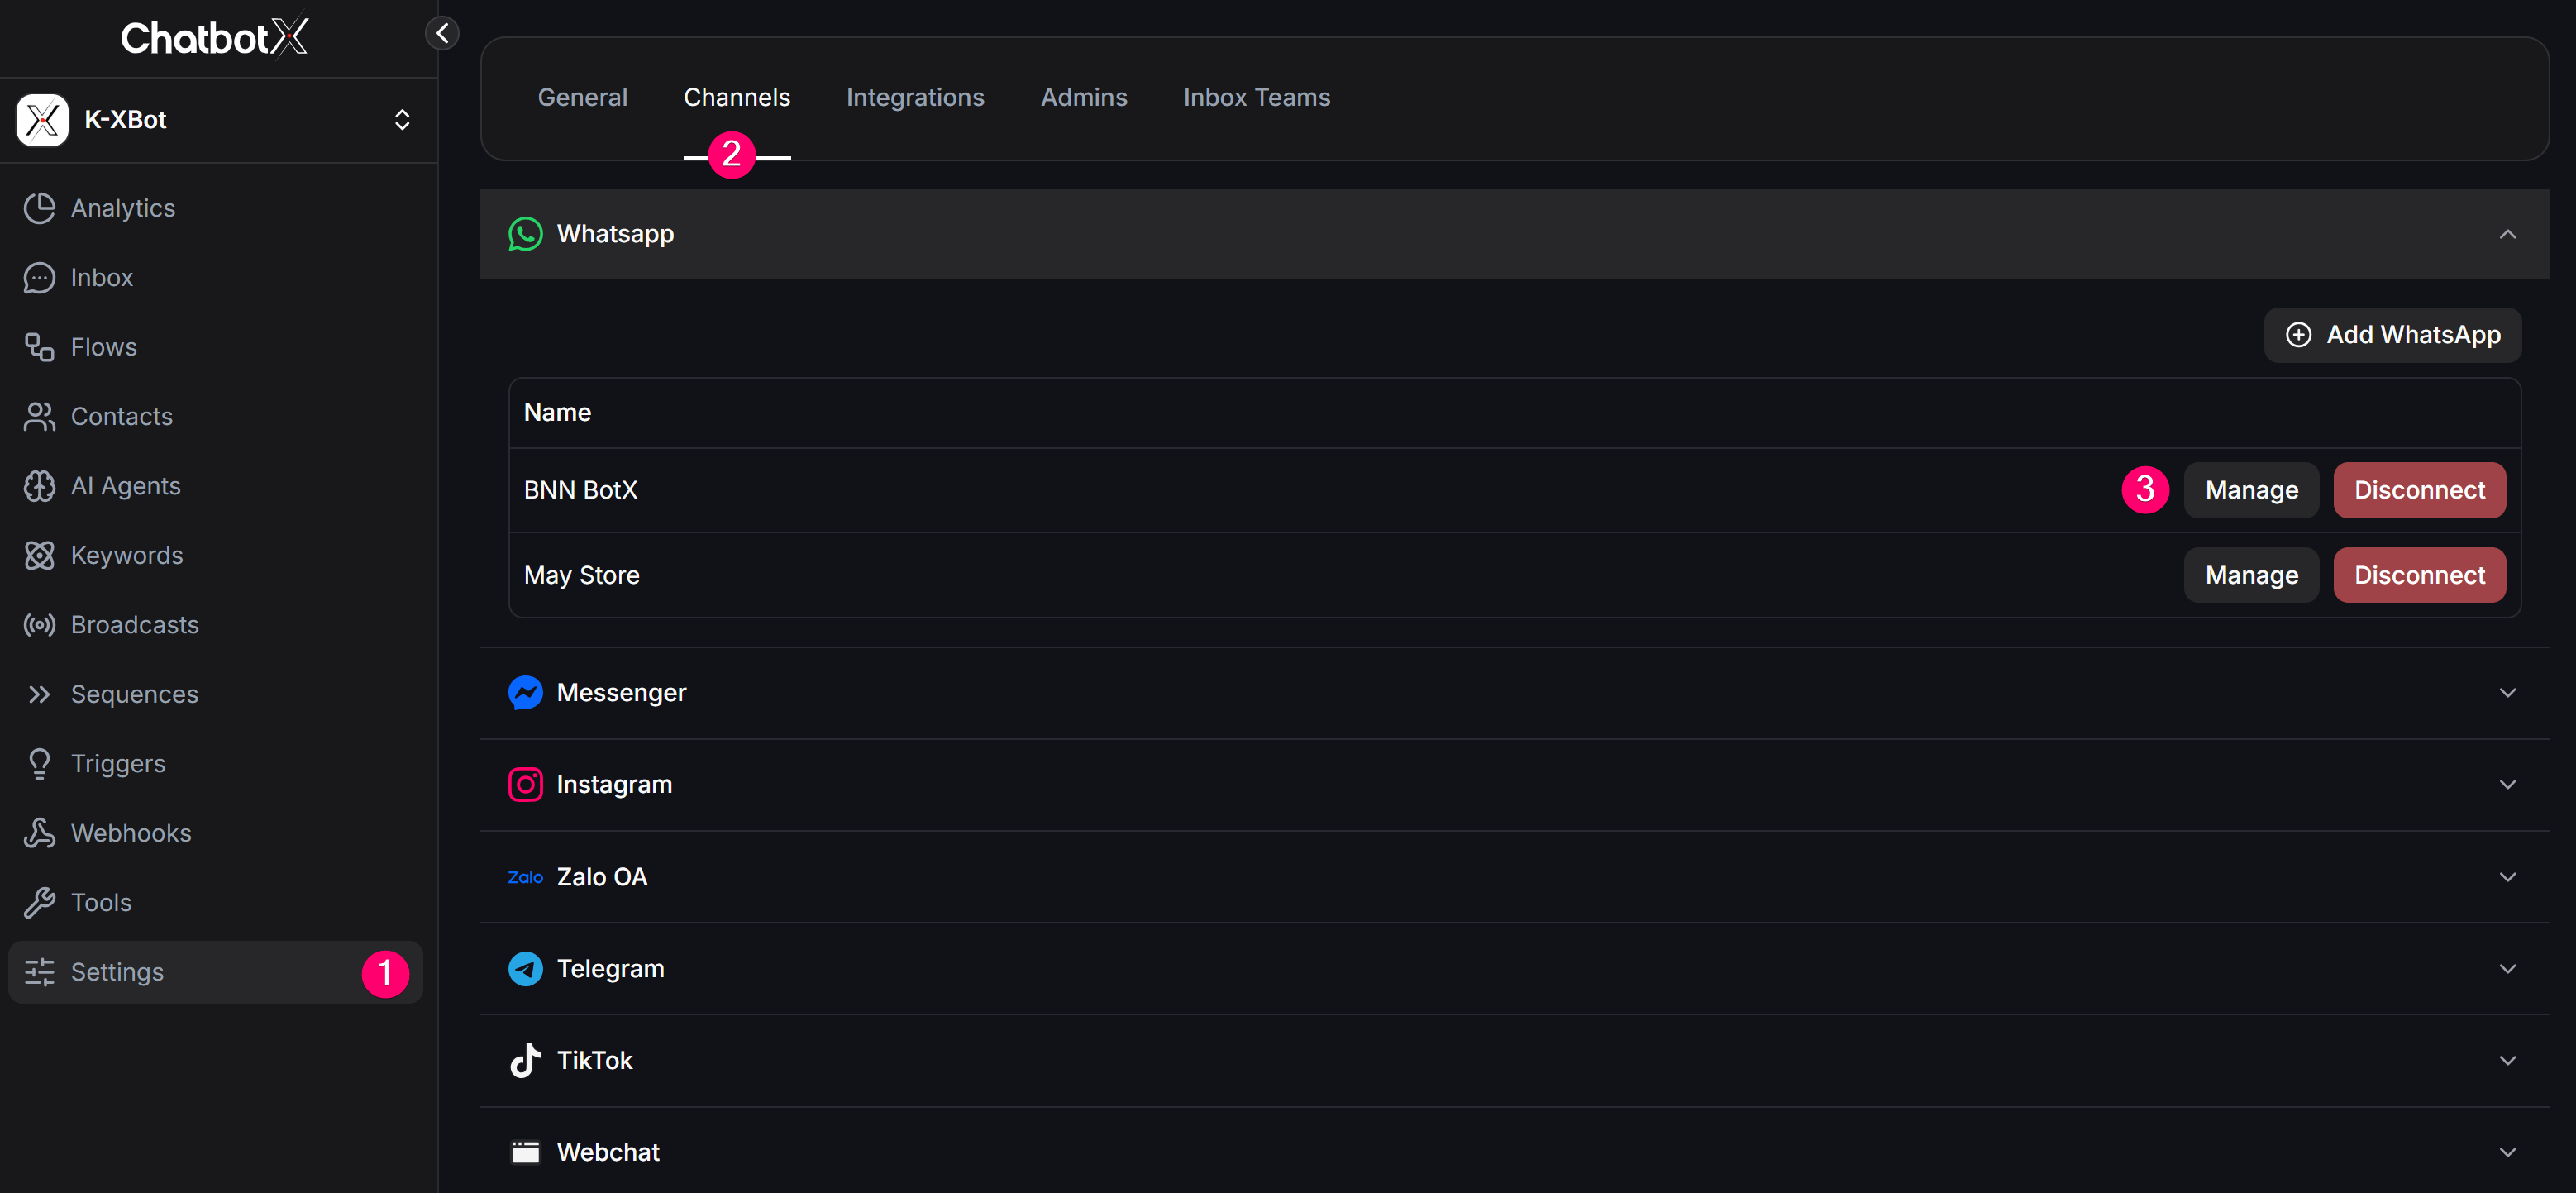Select the Channels tab

[x=737, y=97]
